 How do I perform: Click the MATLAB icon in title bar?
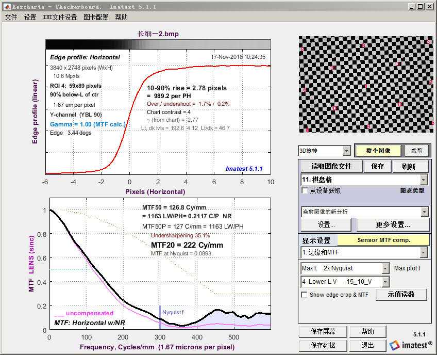6,6
